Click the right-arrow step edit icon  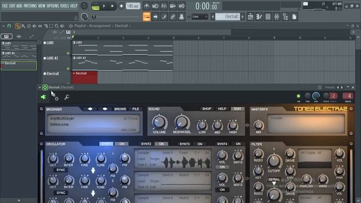(156, 17)
